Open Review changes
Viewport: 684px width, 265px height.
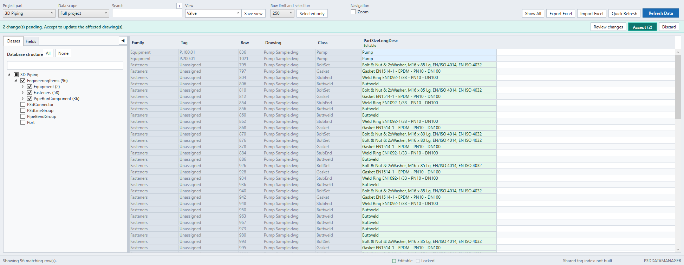[x=608, y=27]
